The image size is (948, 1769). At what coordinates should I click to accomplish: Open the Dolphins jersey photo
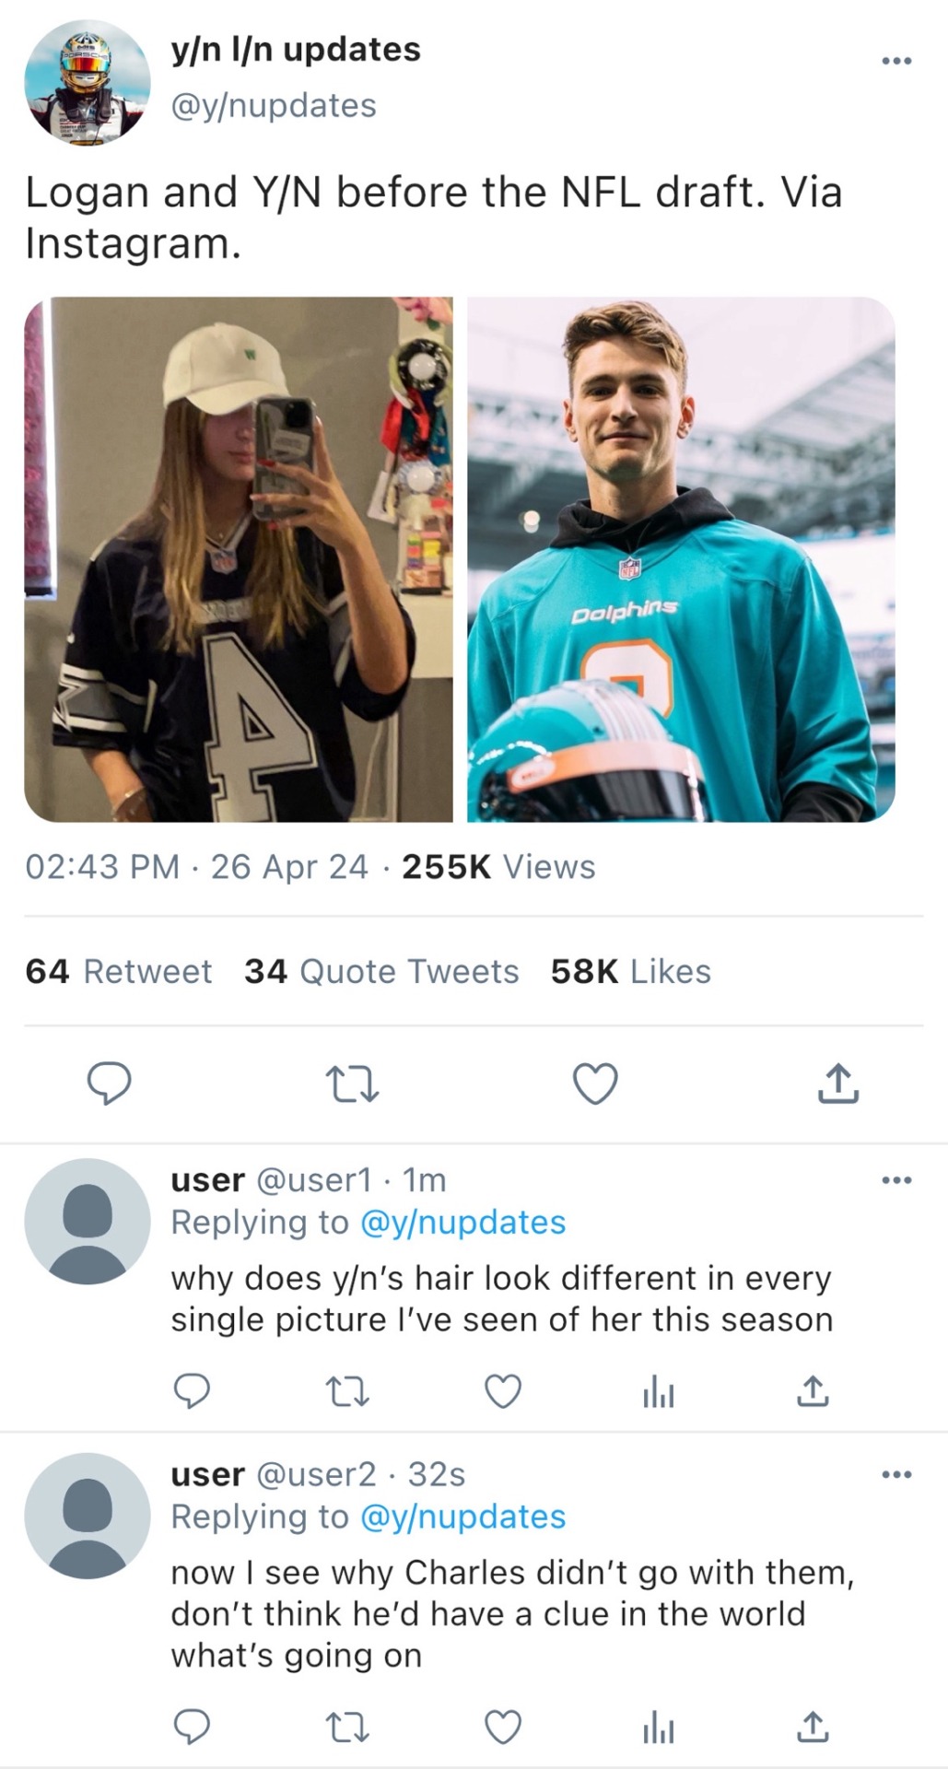click(x=681, y=559)
